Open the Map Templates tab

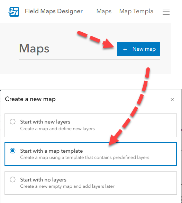(136, 11)
